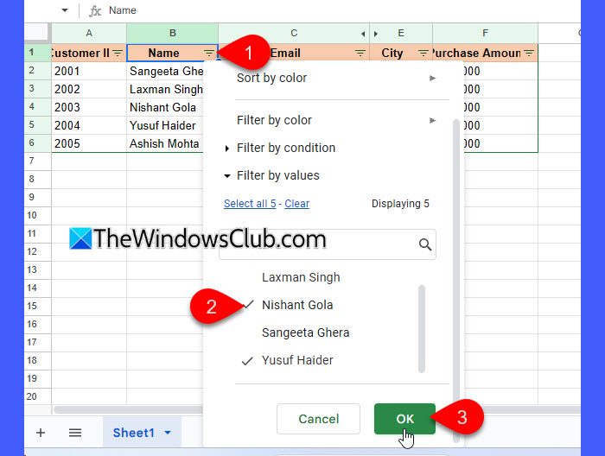Open filter icon in Email header
This screenshot has height=456, width=605.
(x=360, y=53)
